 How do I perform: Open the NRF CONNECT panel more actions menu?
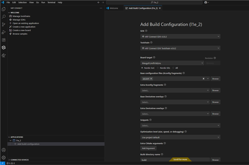click(101, 8)
